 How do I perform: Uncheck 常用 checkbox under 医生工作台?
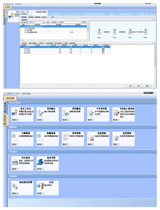point(17,120)
